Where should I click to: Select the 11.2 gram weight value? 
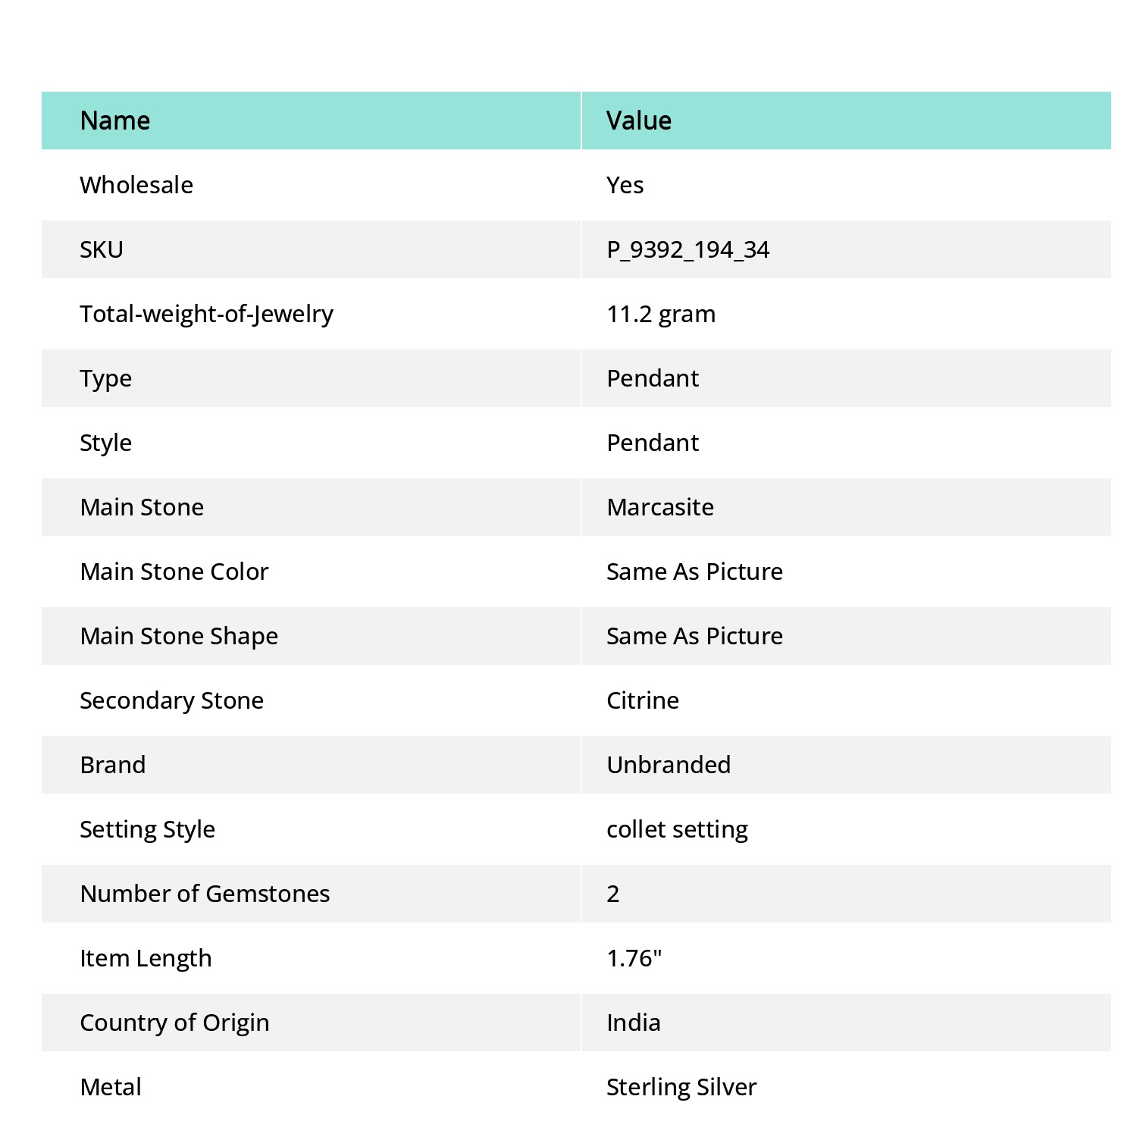pyautogui.click(x=661, y=315)
